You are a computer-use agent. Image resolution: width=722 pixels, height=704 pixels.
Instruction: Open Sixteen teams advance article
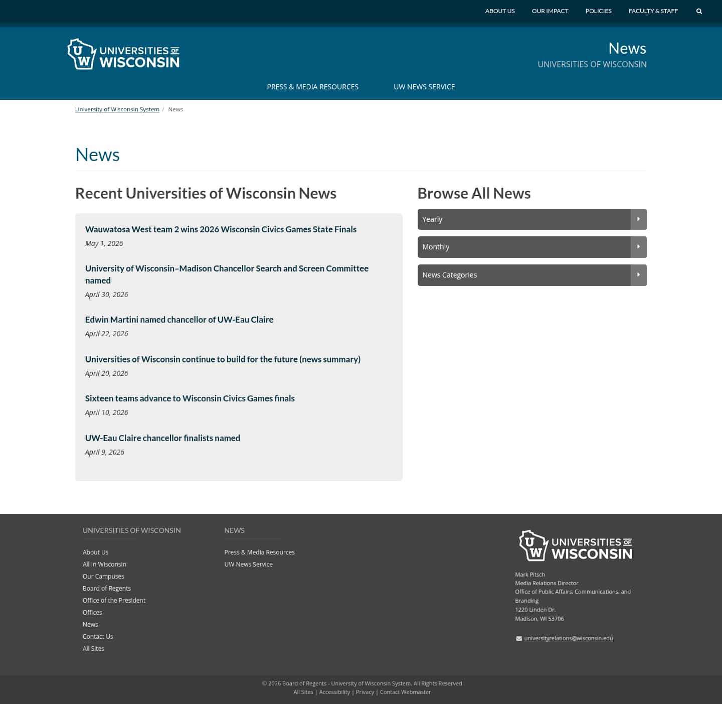[190, 398]
